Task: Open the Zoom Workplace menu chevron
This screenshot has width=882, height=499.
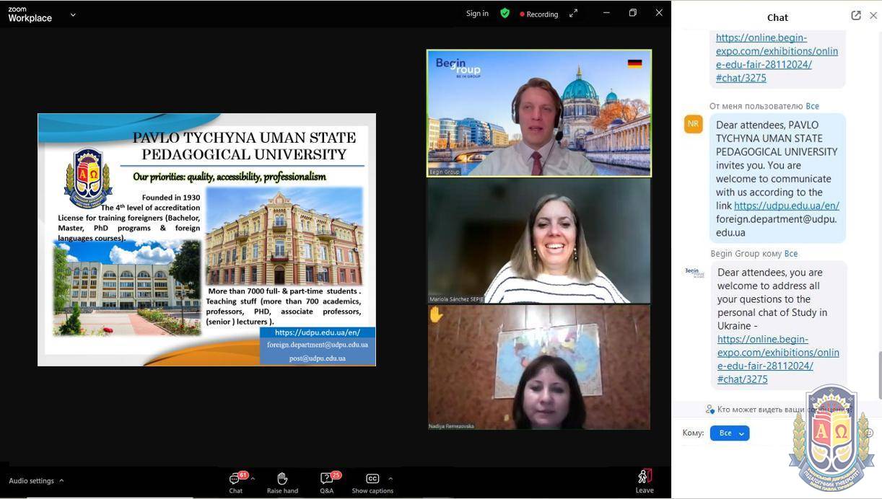Action: click(x=73, y=14)
